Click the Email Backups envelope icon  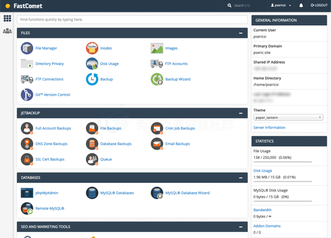(157, 144)
